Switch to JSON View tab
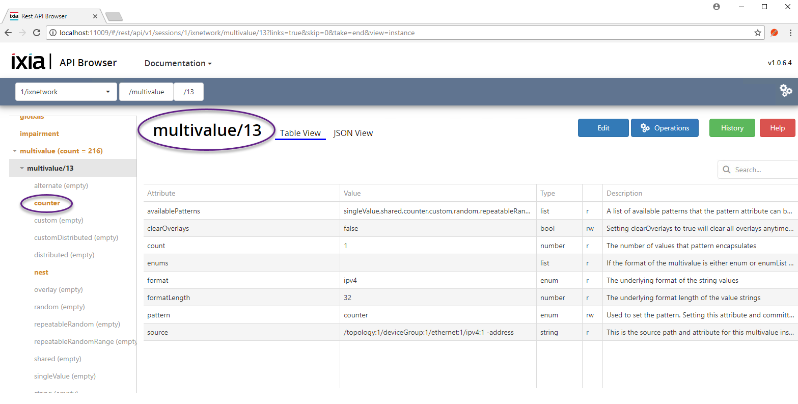 tap(353, 133)
